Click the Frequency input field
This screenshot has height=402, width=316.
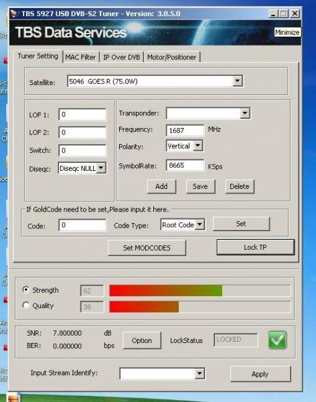tap(185, 130)
